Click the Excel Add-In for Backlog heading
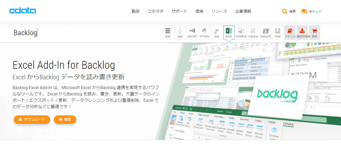 point(64,65)
